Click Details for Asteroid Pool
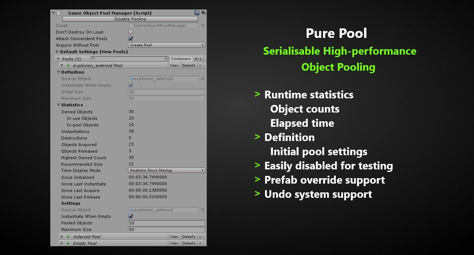474x255 pixels. click(x=189, y=236)
